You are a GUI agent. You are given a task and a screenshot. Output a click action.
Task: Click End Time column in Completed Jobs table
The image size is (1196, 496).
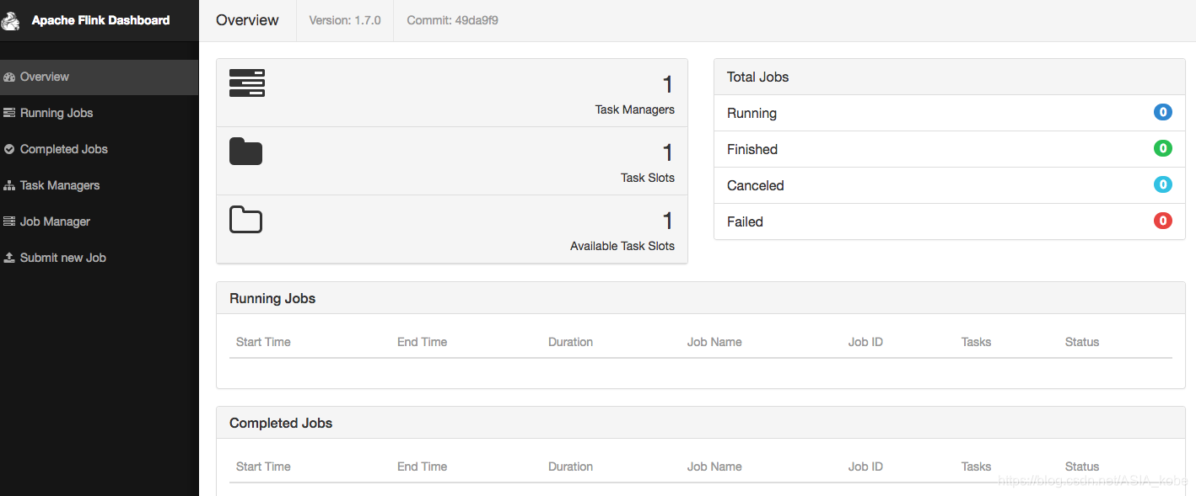pos(422,467)
